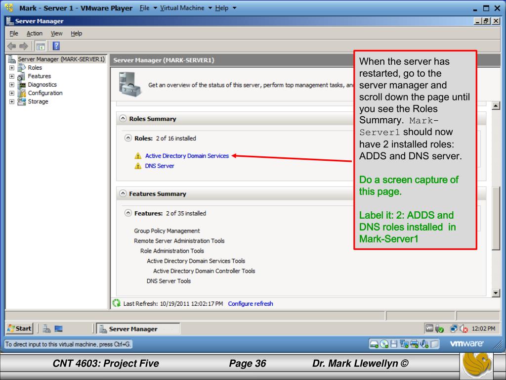Click the Start button

20,329
